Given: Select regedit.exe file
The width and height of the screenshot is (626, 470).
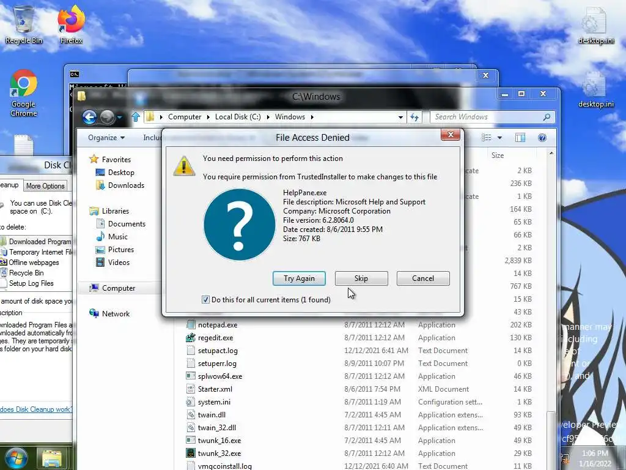Looking at the screenshot, I should [216, 338].
